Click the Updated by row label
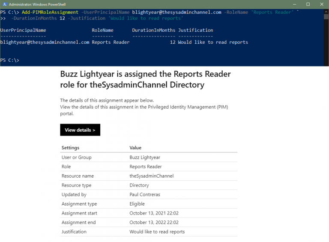 click(74, 194)
